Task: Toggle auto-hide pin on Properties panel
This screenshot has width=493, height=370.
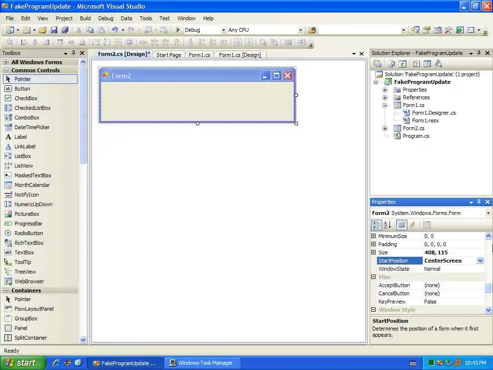Action: coord(479,202)
